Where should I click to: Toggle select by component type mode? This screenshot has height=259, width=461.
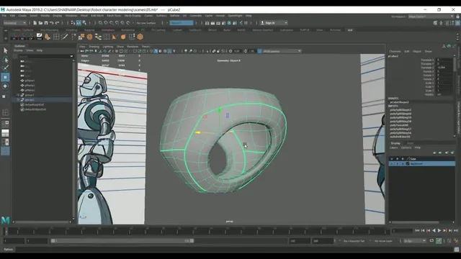[84, 23]
